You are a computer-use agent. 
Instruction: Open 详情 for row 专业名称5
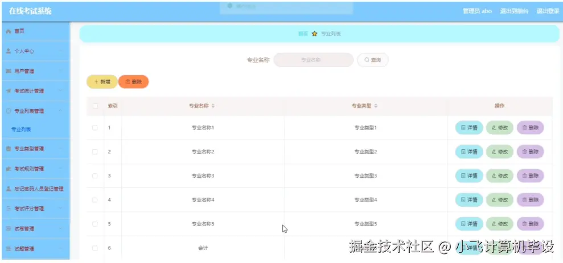469,224
